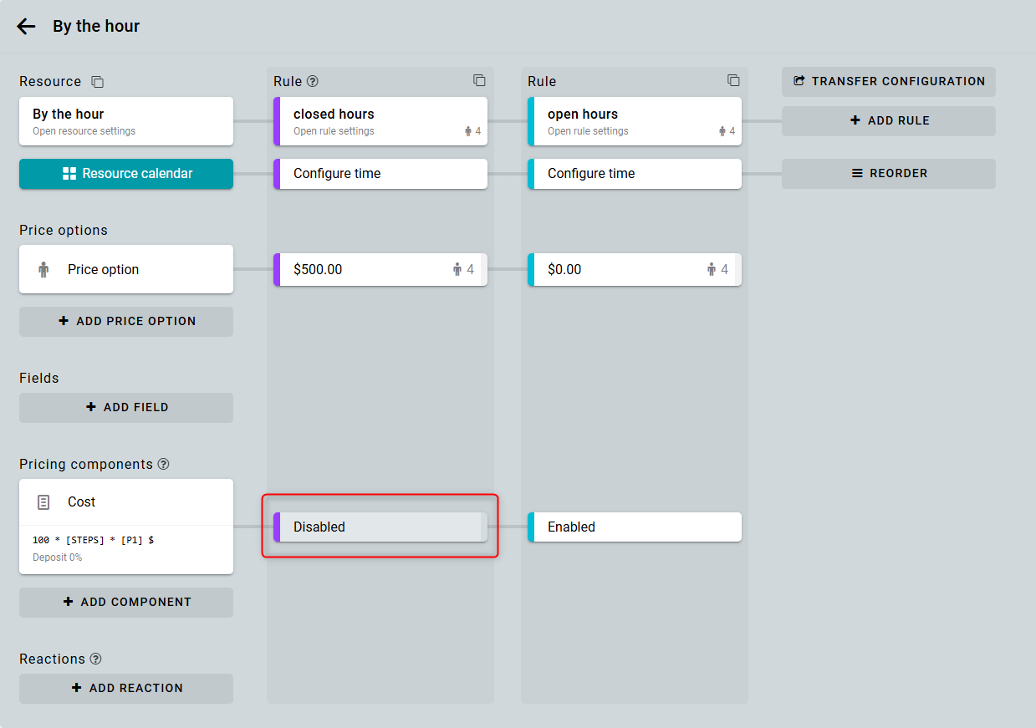1036x728 pixels.
Task: Click the back arrow icon
Action: click(26, 27)
